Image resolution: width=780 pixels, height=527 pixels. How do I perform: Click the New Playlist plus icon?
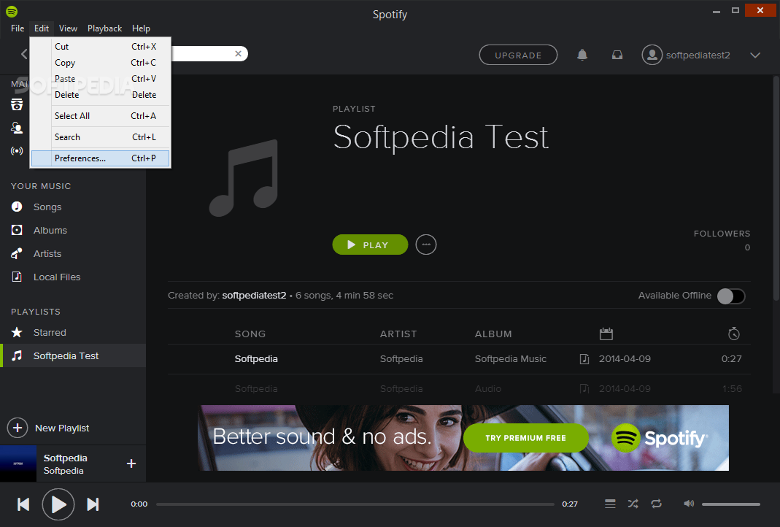18,428
